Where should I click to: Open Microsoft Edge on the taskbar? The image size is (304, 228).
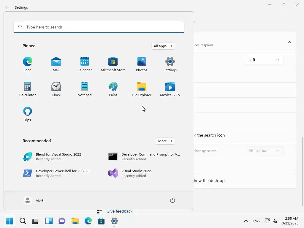pyautogui.click(x=88, y=221)
